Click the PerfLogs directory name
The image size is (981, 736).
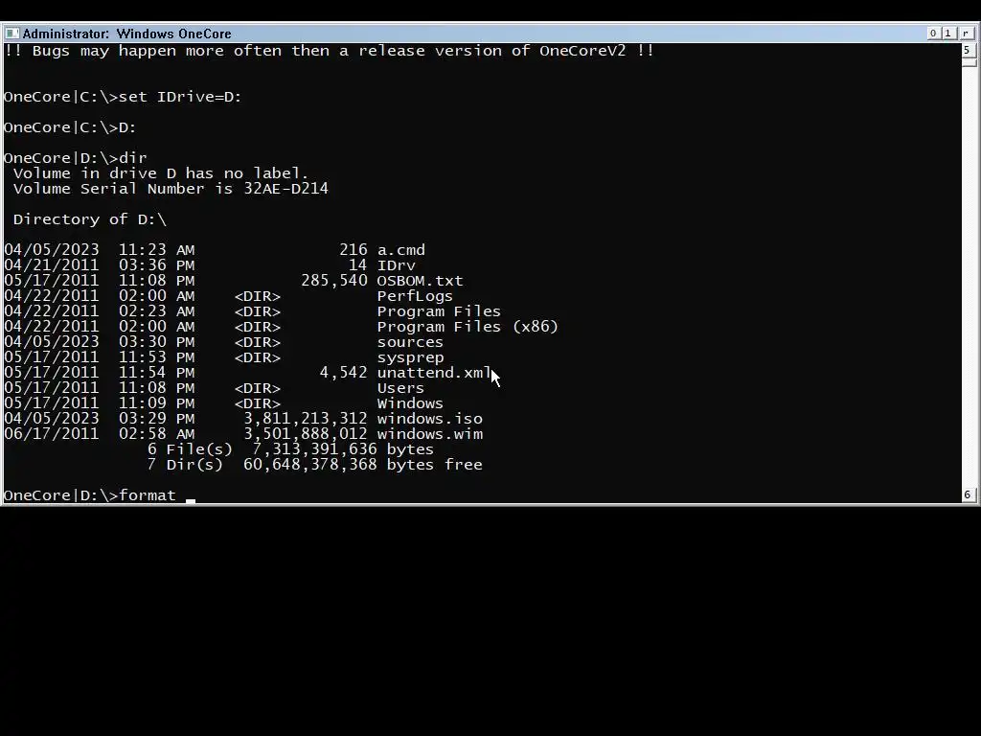point(415,296)
